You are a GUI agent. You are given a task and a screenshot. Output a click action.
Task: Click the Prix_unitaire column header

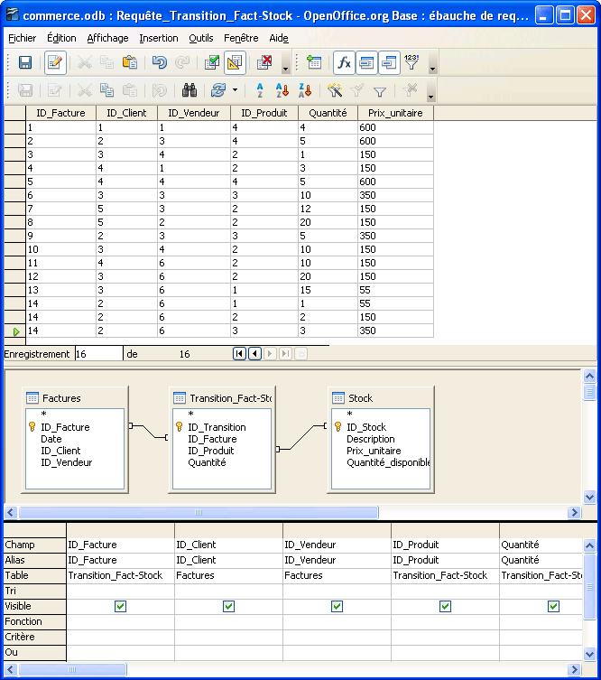[395, 113]
